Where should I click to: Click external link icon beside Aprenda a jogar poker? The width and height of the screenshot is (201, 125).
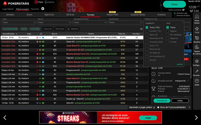(x=154, y=107)
